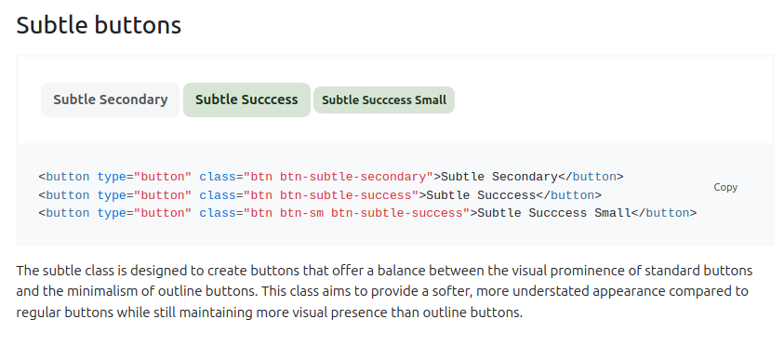Click the Subtle buttons heading
The image size is (784, 346).
point(99,25)
